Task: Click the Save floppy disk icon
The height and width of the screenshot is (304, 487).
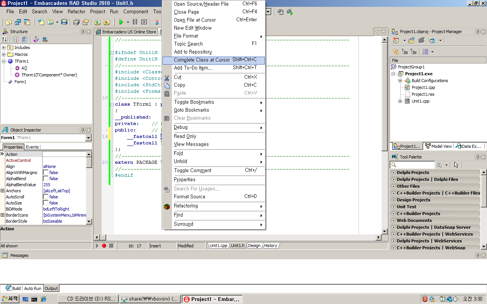Action: coord(64,22)
